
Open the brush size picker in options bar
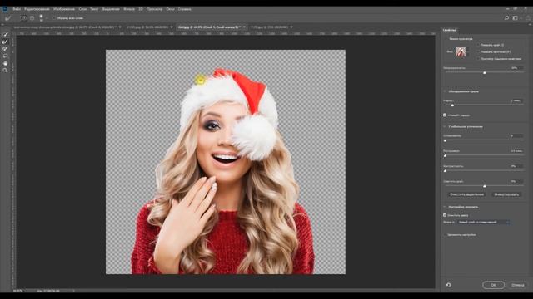pos(42,18)
